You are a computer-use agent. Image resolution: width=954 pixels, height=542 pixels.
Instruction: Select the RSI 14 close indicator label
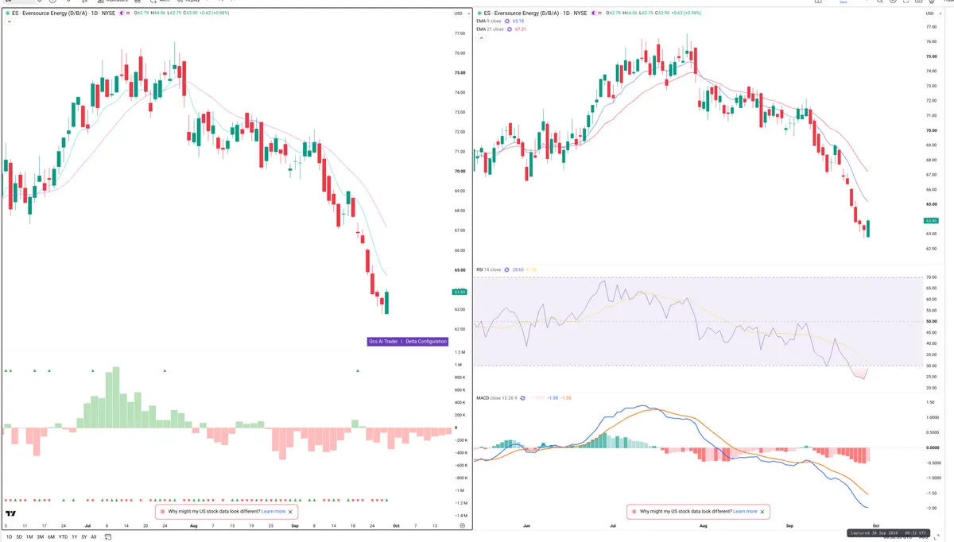488,269
